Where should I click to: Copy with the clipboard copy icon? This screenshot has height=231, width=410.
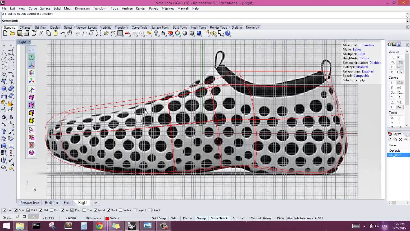click(x=48, y=33)
